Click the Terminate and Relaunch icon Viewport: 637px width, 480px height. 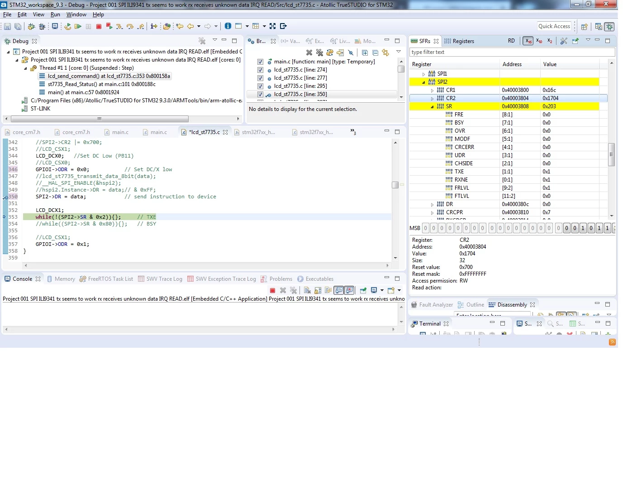point(109,26)
